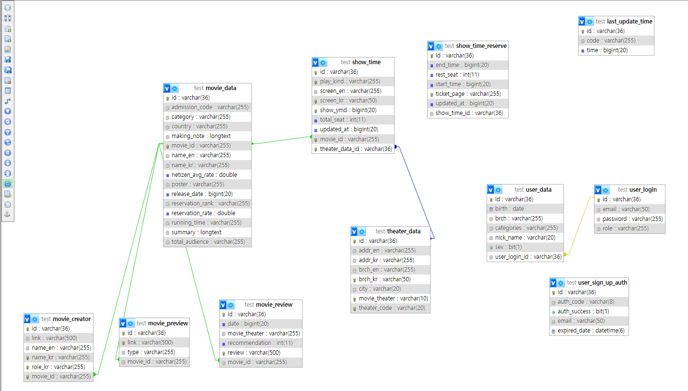Open last_update_time gear options

click(590, 22)
